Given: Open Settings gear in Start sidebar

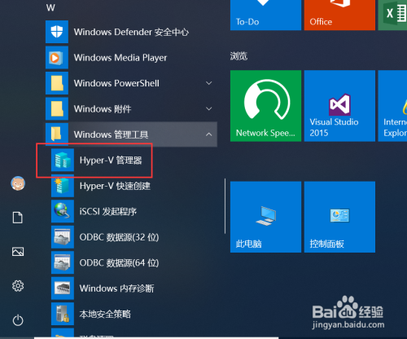Looking at the screenshot, I should (18, 286).
